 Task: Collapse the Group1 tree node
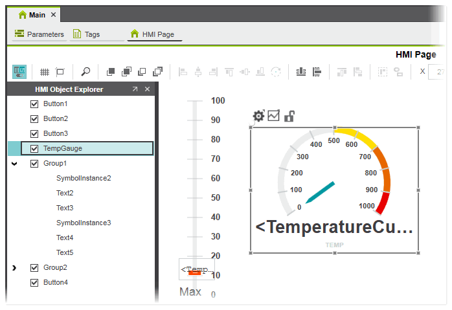click(14, 164)
